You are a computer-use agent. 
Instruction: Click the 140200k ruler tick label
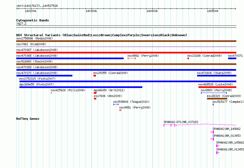(x=31, y=11)
